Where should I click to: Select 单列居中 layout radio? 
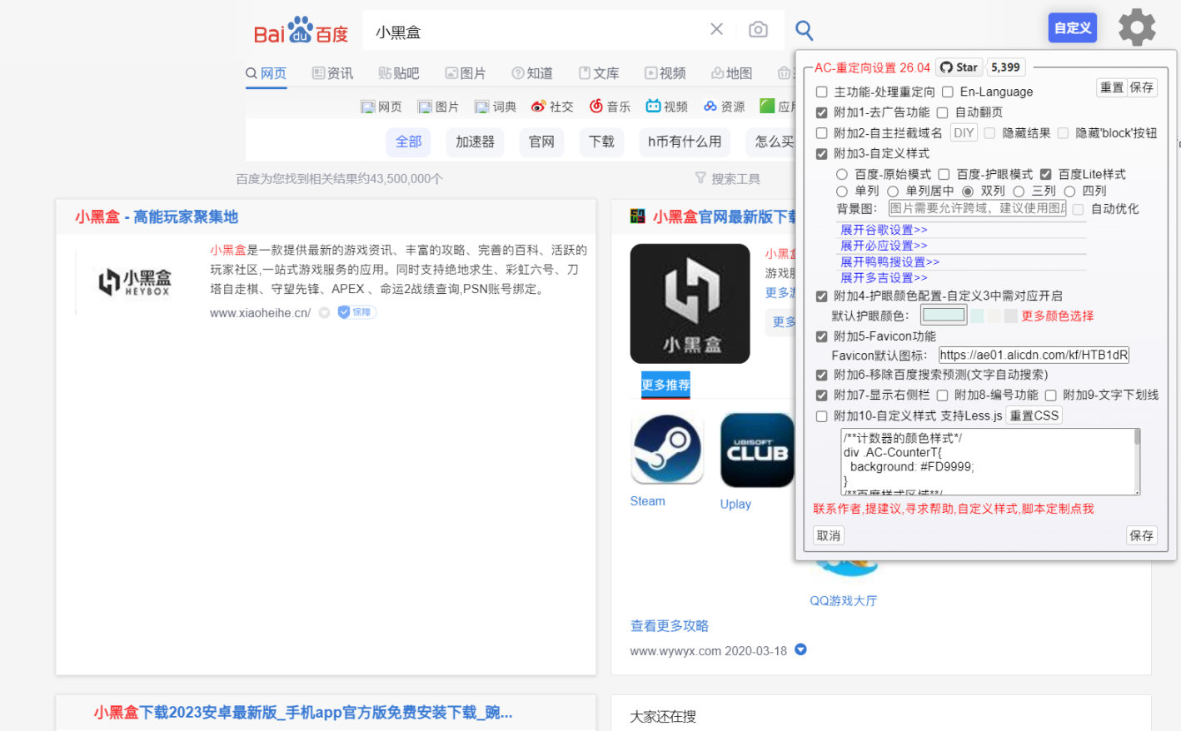[x=893, y=191]
